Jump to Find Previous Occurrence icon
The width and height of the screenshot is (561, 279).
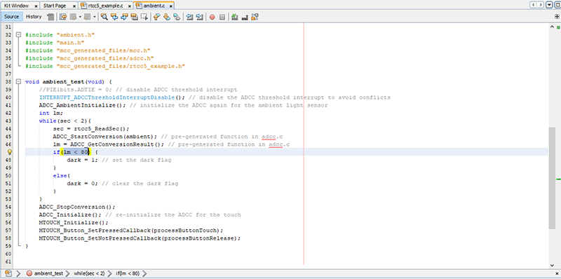point(114,17)
